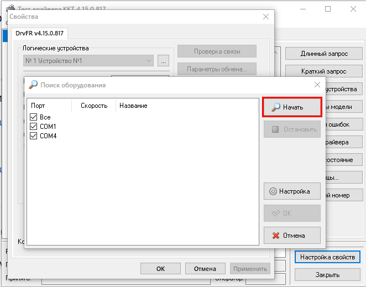Click the Настройка свойств button
This screenshot has width=366, height=287.
click(328, 258)
